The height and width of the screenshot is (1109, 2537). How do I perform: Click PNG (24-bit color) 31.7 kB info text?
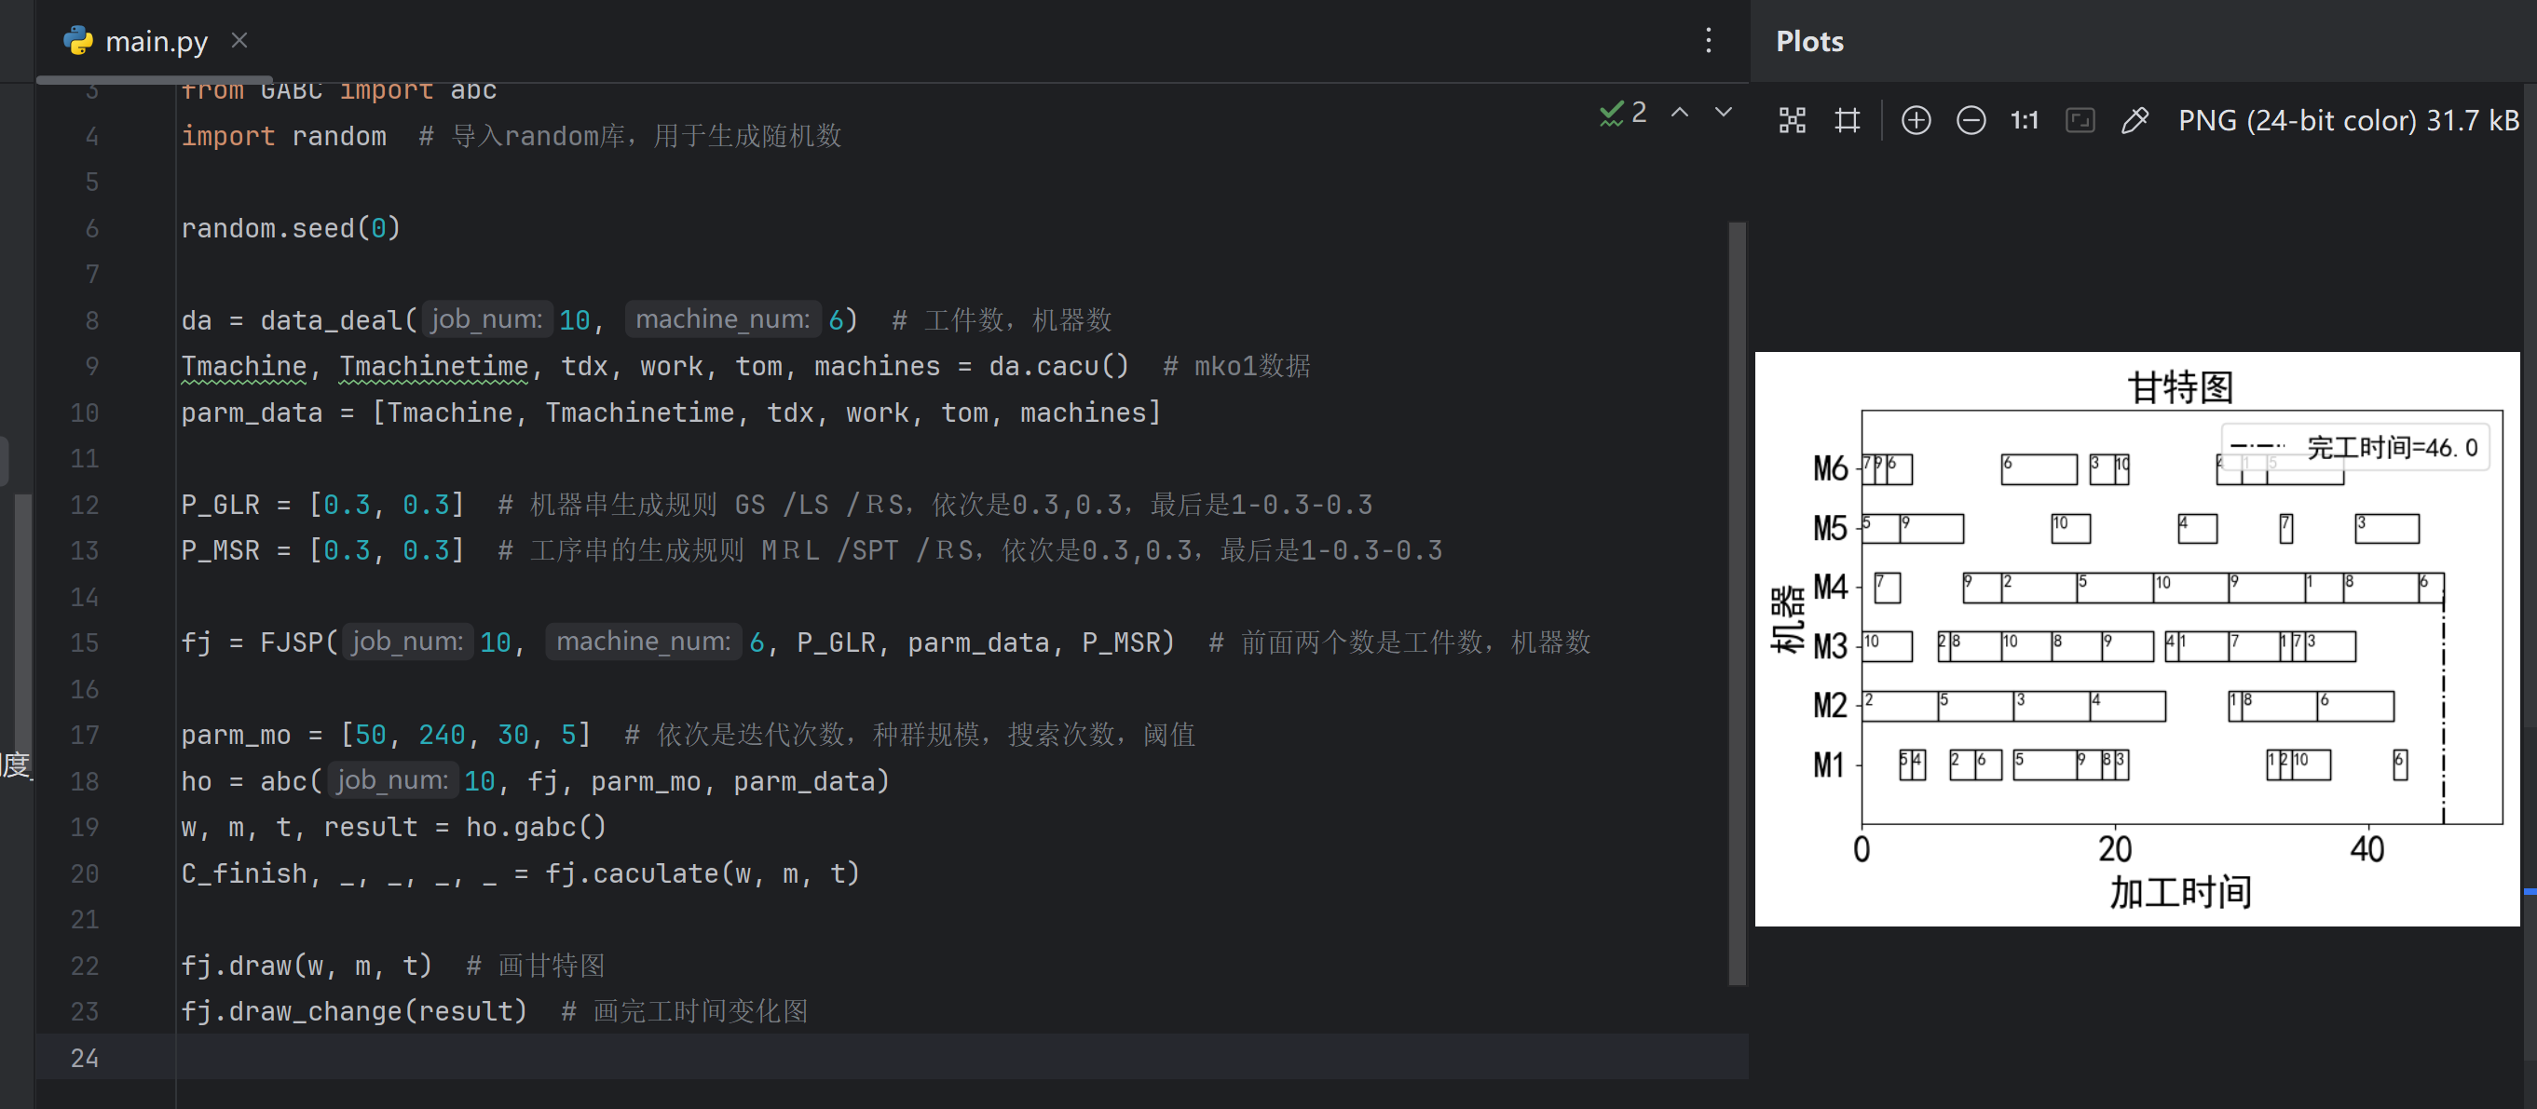click(x=2348, y=120)
